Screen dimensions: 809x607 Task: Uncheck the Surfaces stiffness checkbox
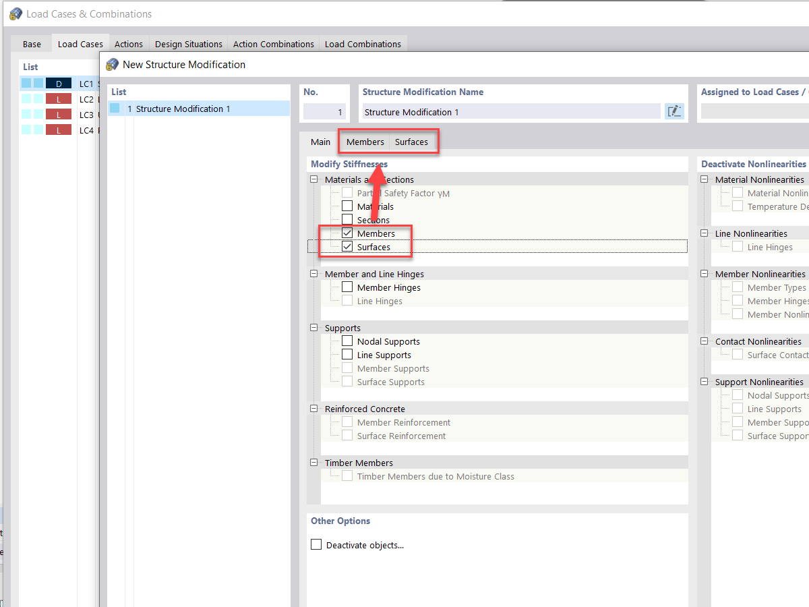pyautogui.click(x=347, y=247)
